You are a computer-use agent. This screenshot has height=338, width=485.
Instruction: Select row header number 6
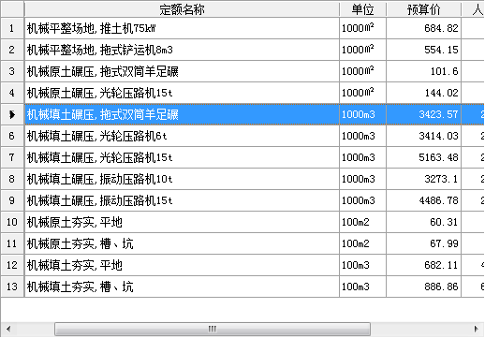click(x=12, y=136)
